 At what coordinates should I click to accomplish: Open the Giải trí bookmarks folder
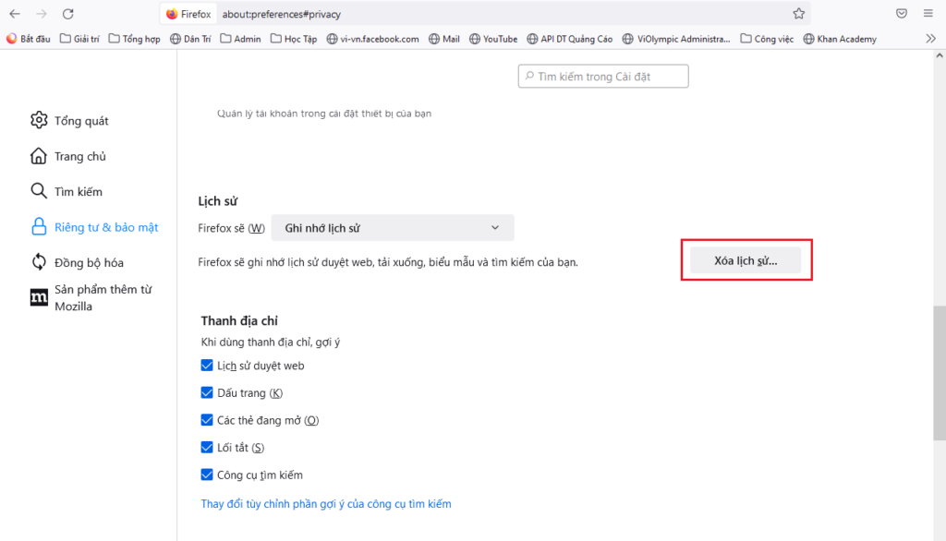(79, 39)
